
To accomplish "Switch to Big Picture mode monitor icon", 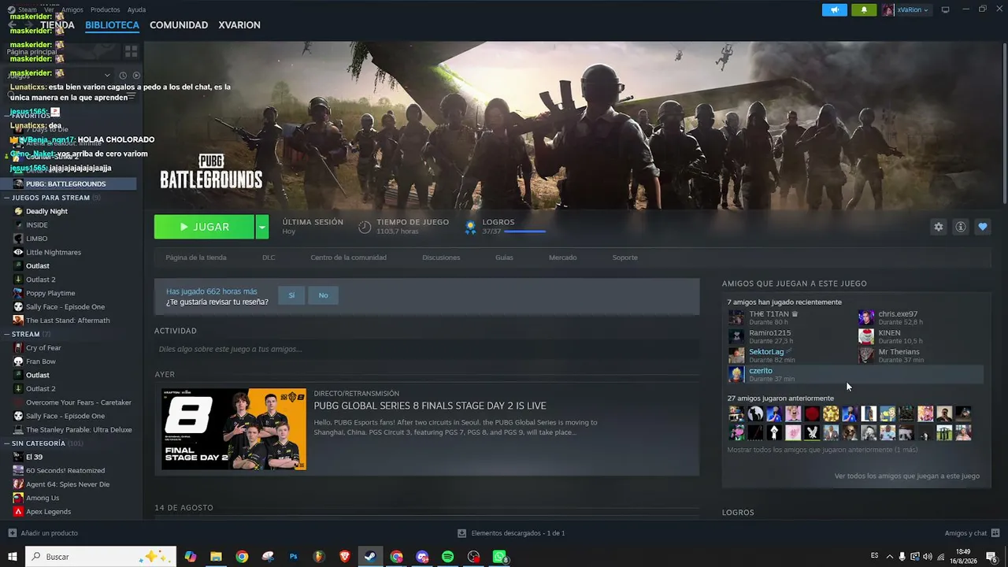I will click(x=945, y=9).
